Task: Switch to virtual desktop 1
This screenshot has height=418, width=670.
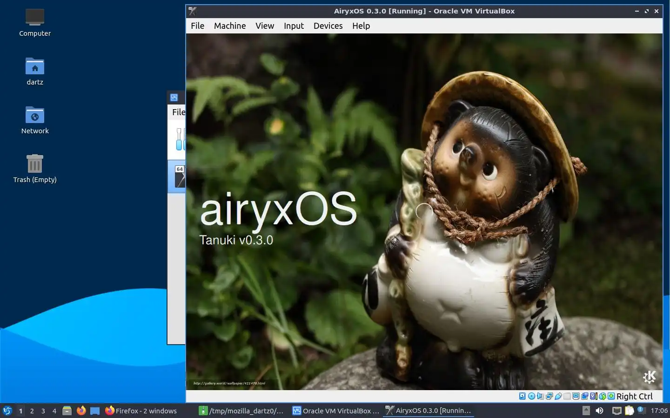Action: click(20, 411)
